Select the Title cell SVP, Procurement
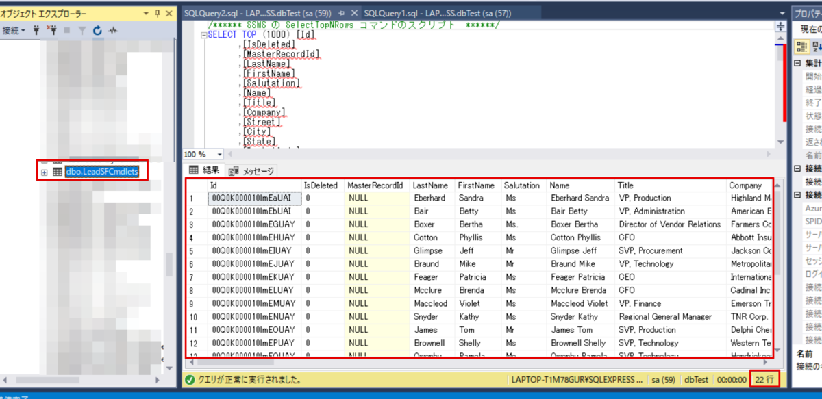Screen dimensions: 822x399 tap(671, 251)
